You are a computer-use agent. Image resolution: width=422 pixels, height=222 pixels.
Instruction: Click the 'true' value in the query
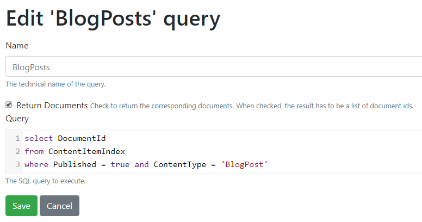[120, 164]
